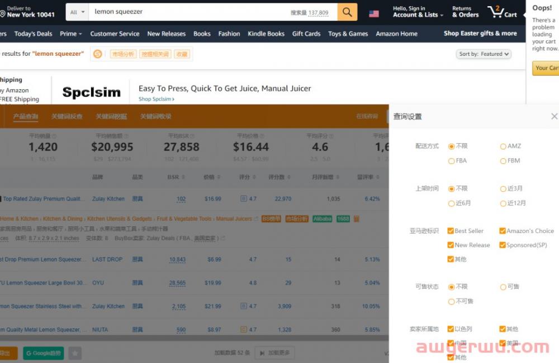Click the Your Cart yellow button

[546, 68]
